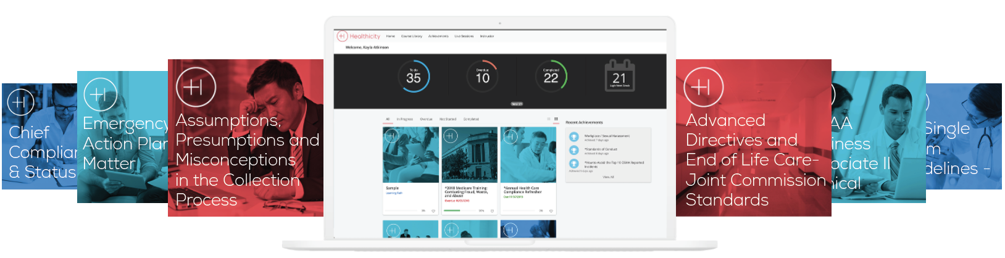This screenshot has width=1005, height=258.
Task: Select the Overdue 10 circle counter
Action: (x=482, y=77)
